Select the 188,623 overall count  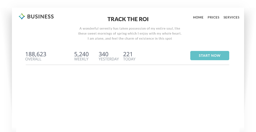36,54
